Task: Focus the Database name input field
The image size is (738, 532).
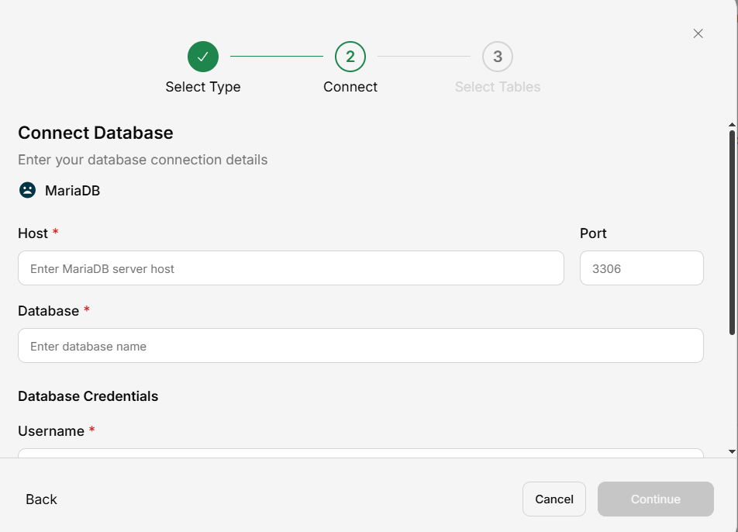Action: (360, 346)
